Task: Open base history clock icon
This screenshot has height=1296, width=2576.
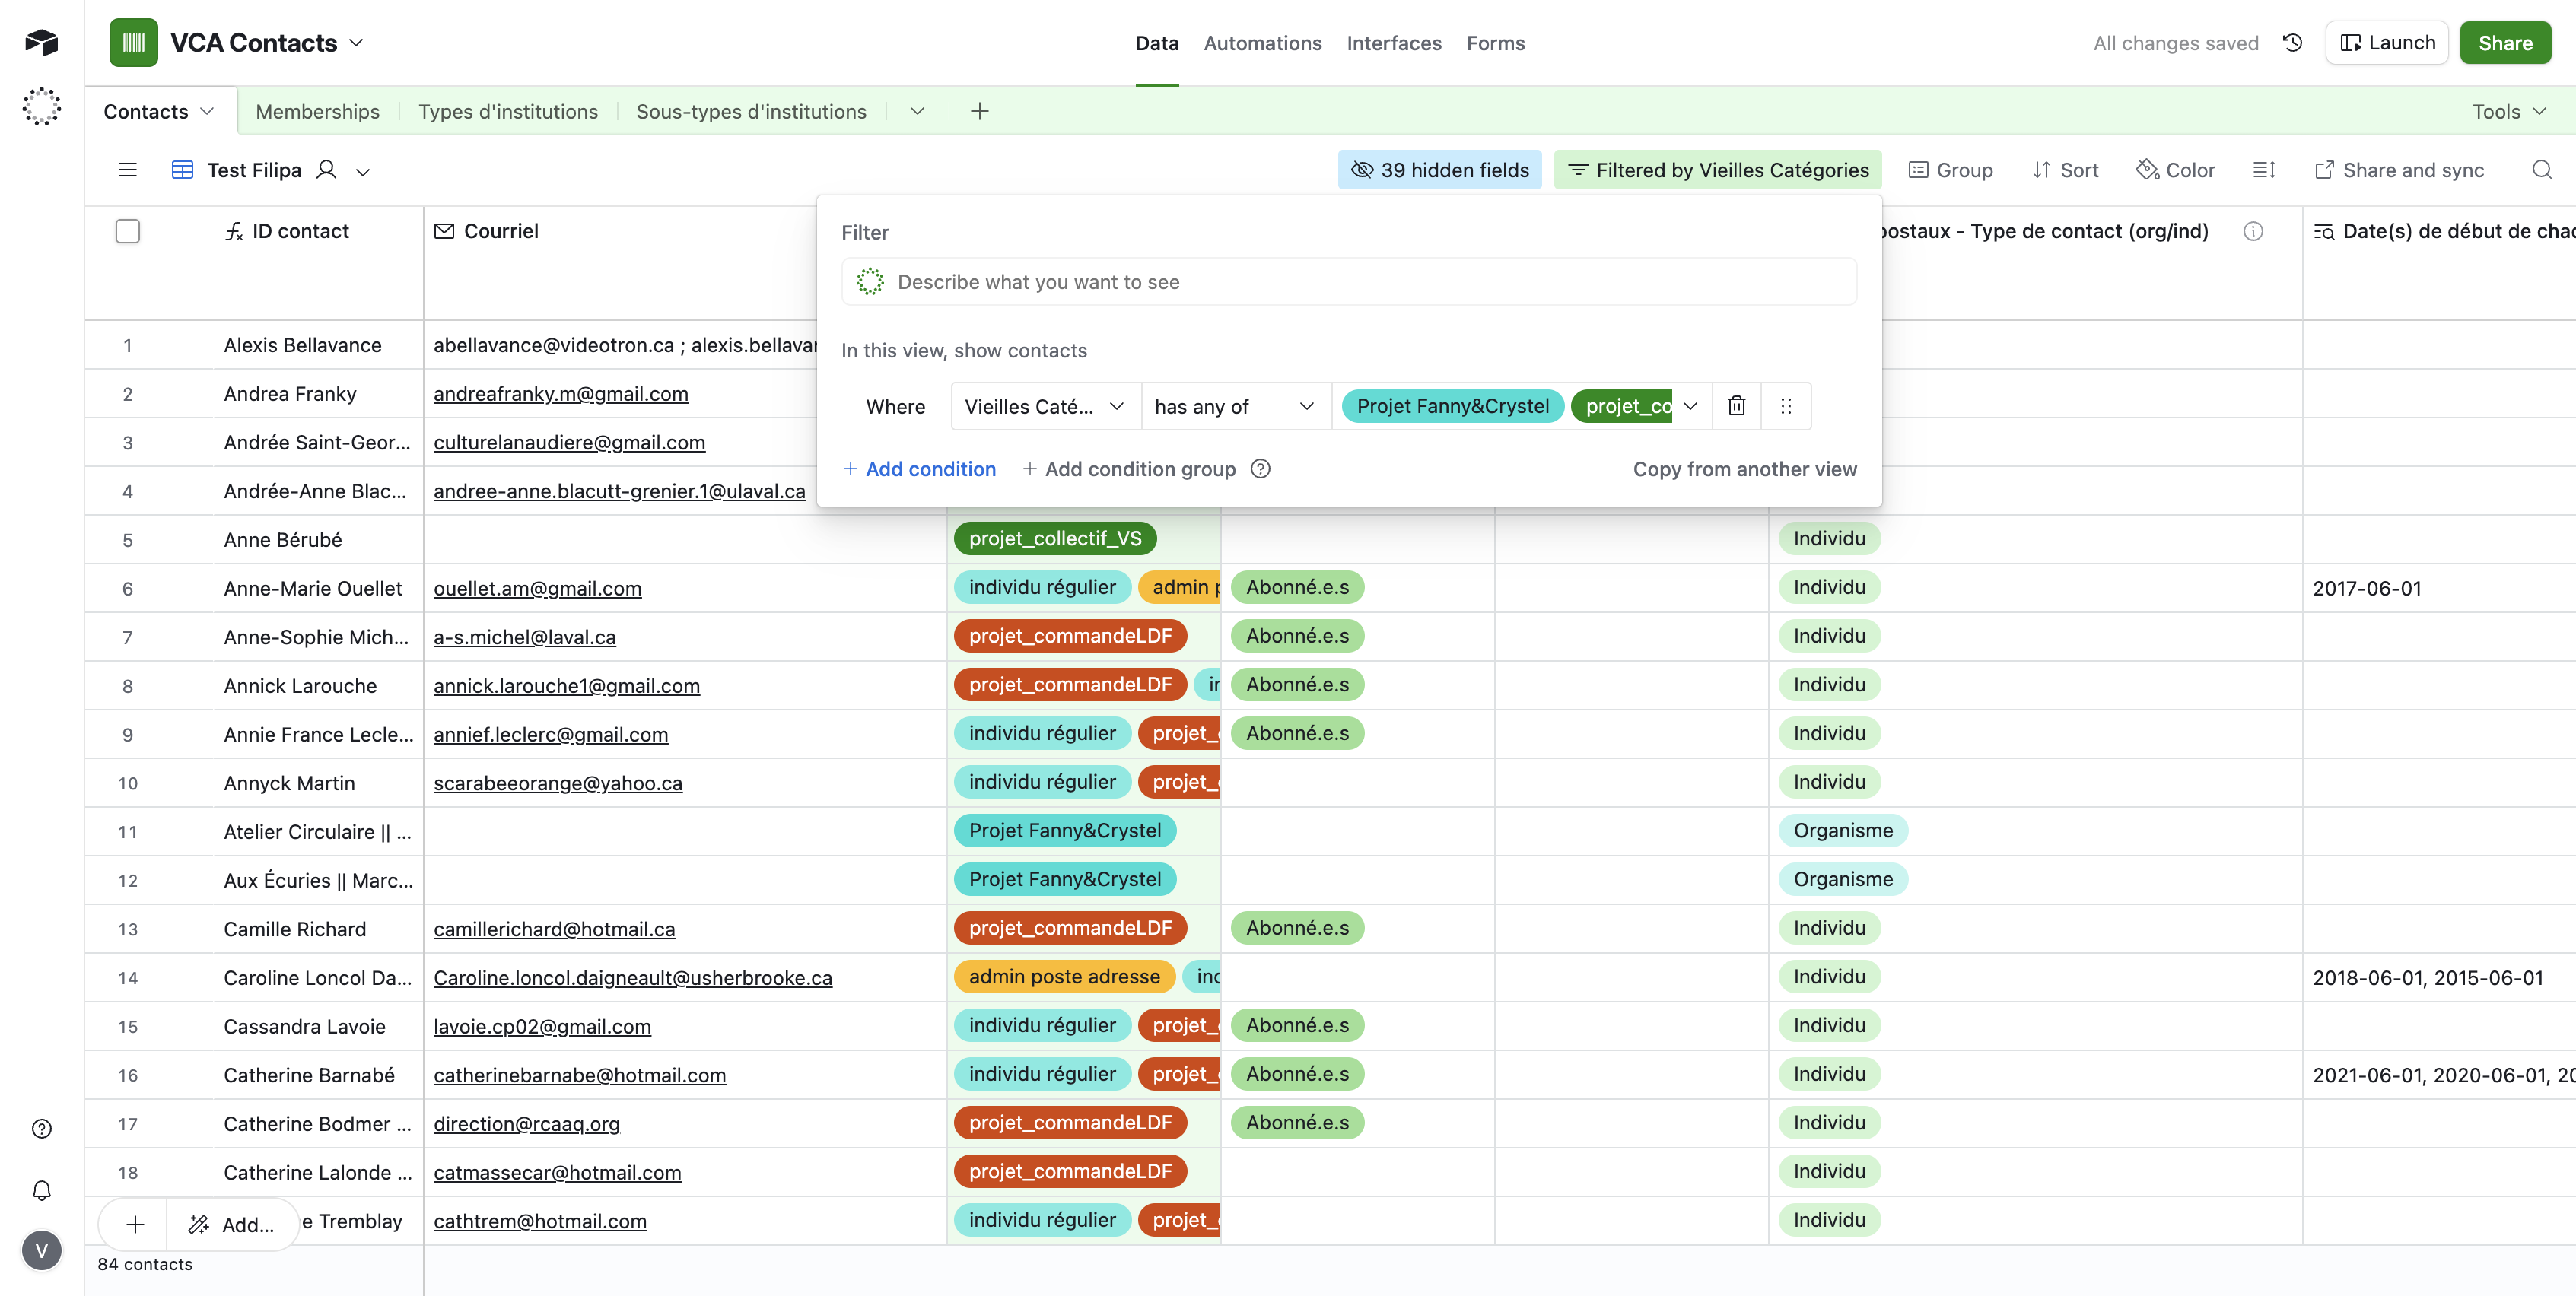Action: (x=2293, y=43)
